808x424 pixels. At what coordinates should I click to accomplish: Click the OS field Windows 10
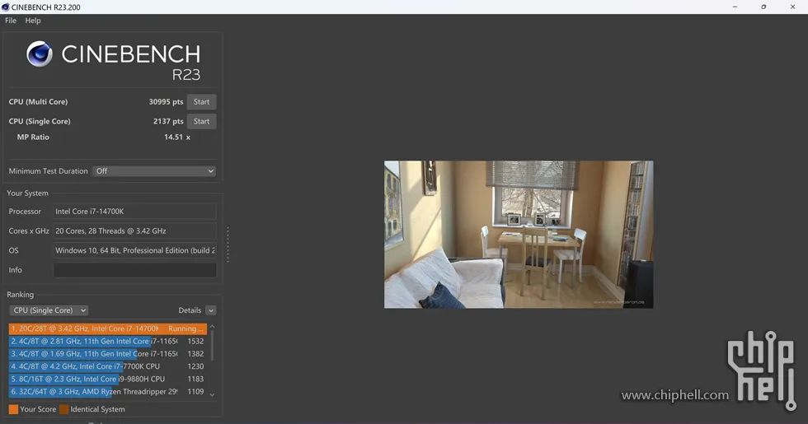point(135,250)
